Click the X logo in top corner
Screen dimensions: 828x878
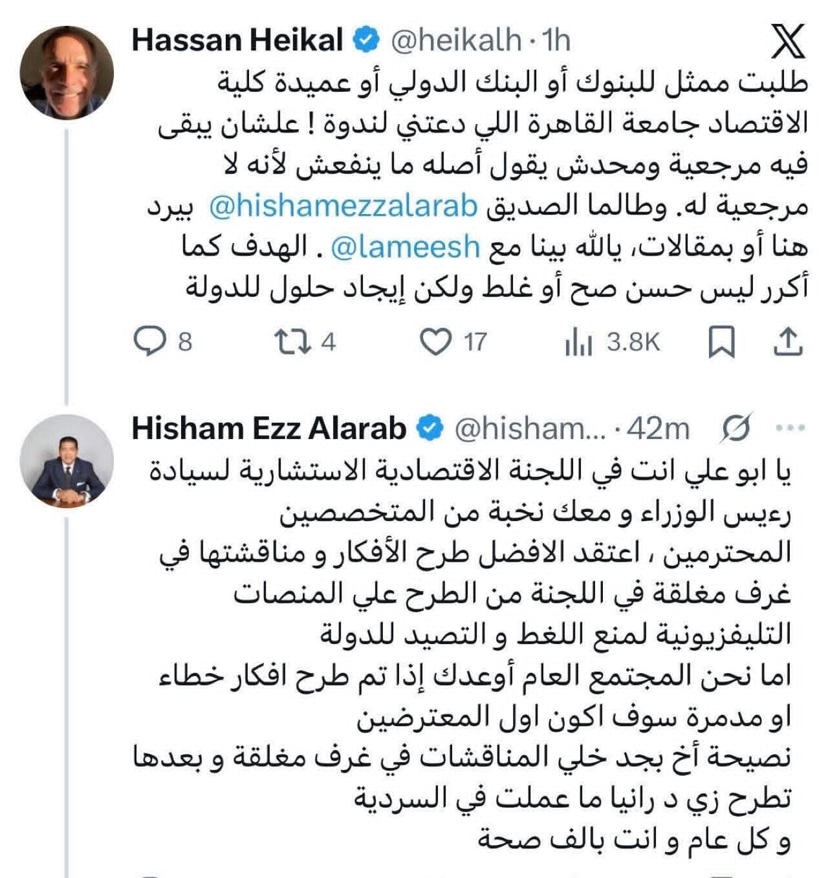789,41
